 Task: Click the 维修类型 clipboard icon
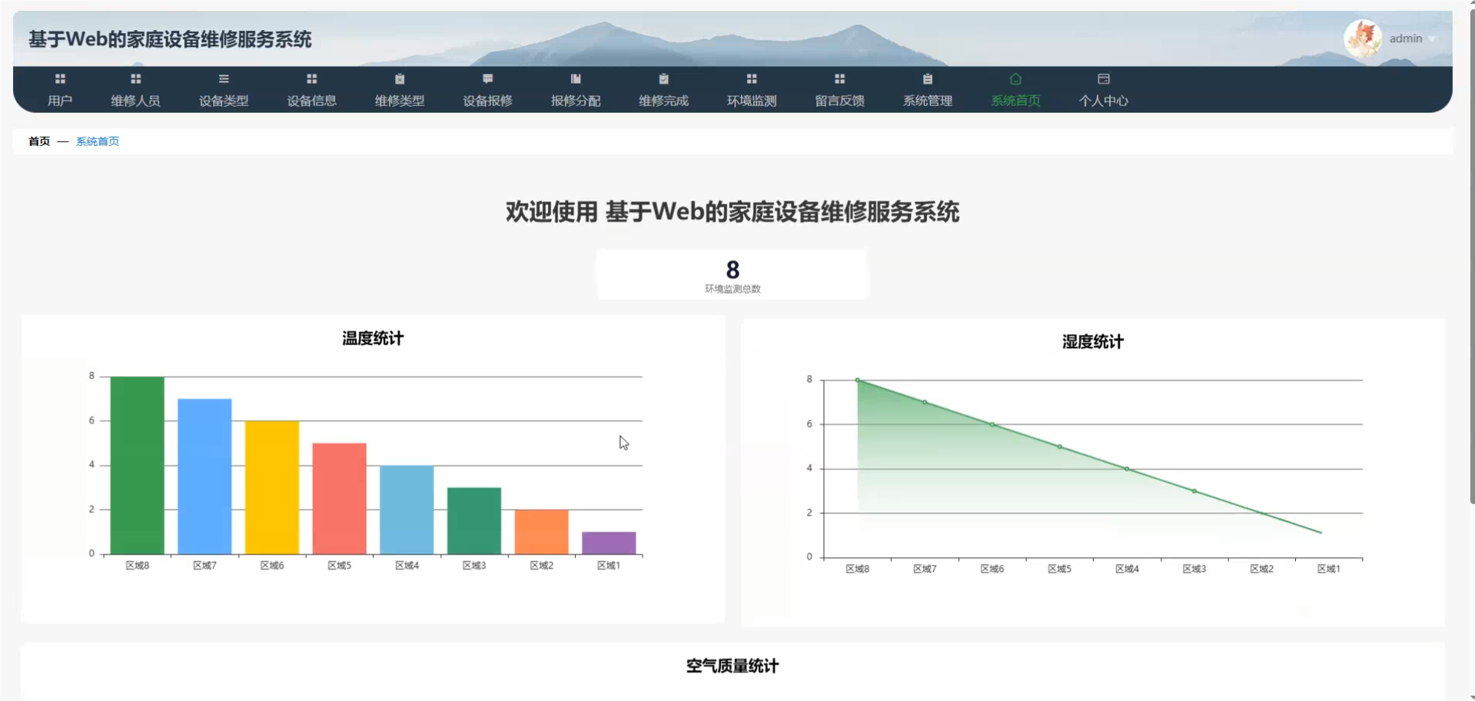point(400,78)
